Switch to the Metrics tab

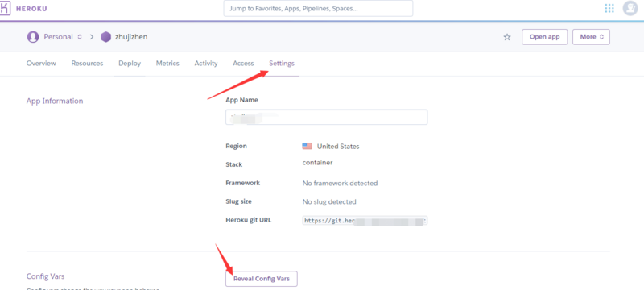tap(167, 64)
